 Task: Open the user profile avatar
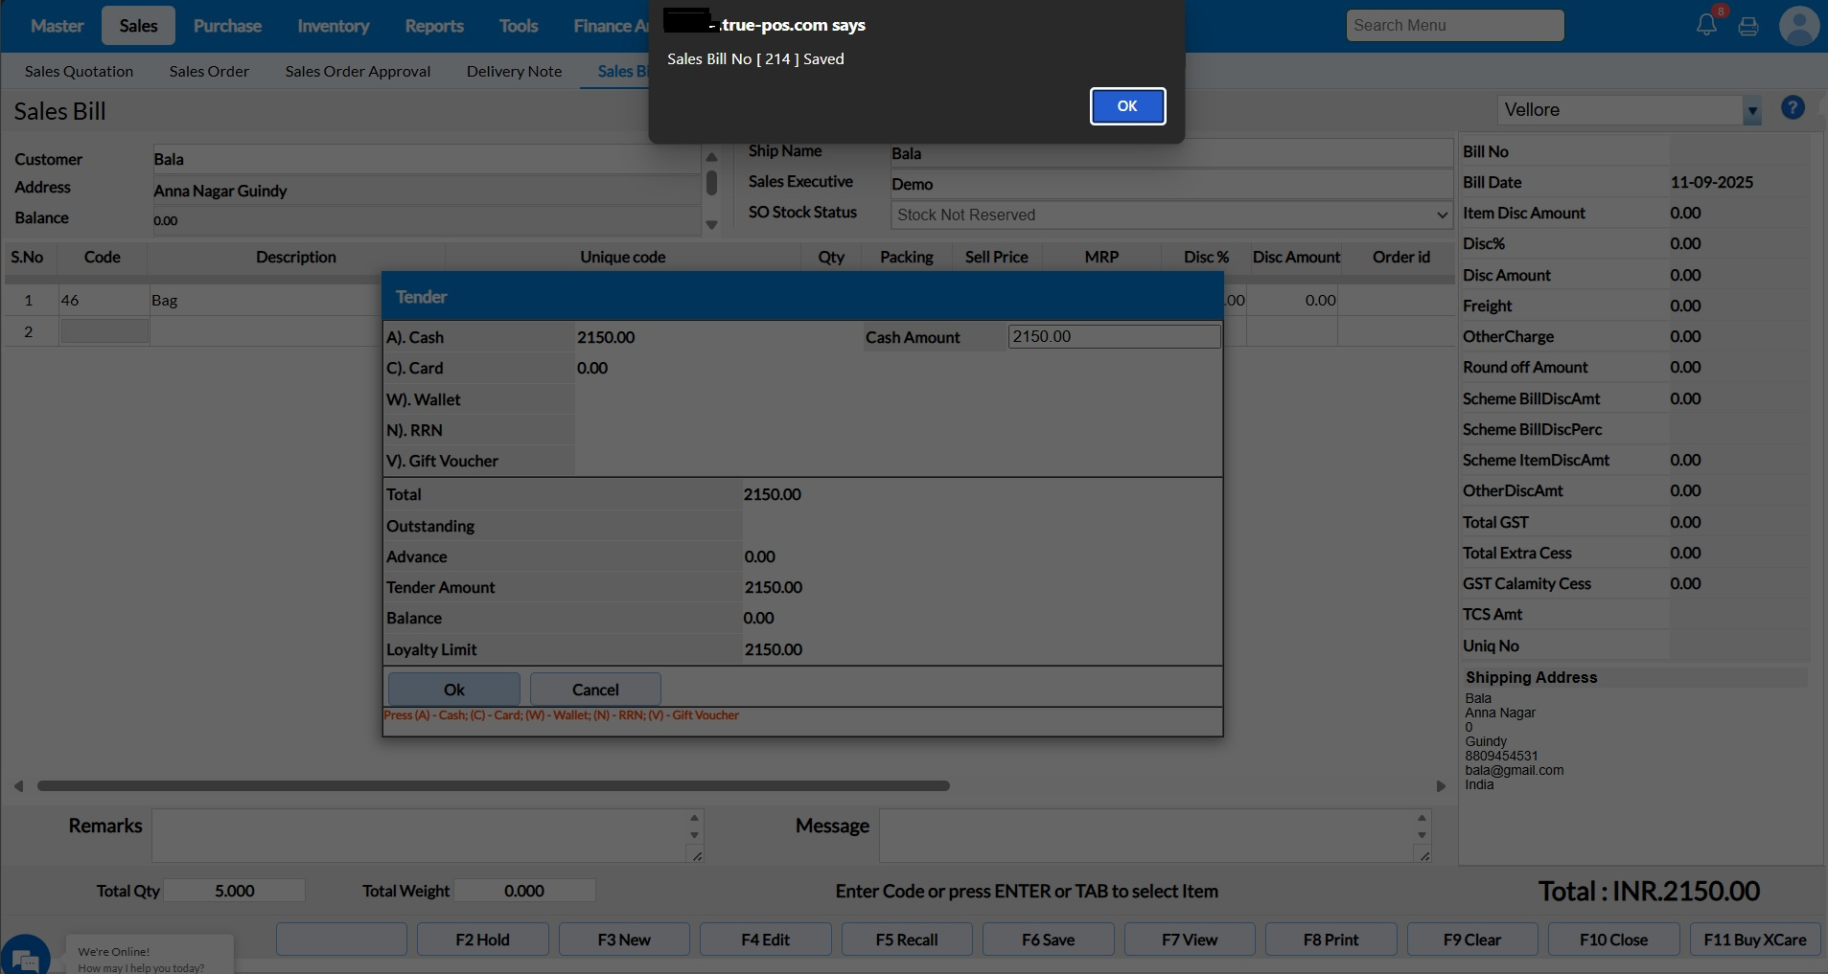[1798, 26]
